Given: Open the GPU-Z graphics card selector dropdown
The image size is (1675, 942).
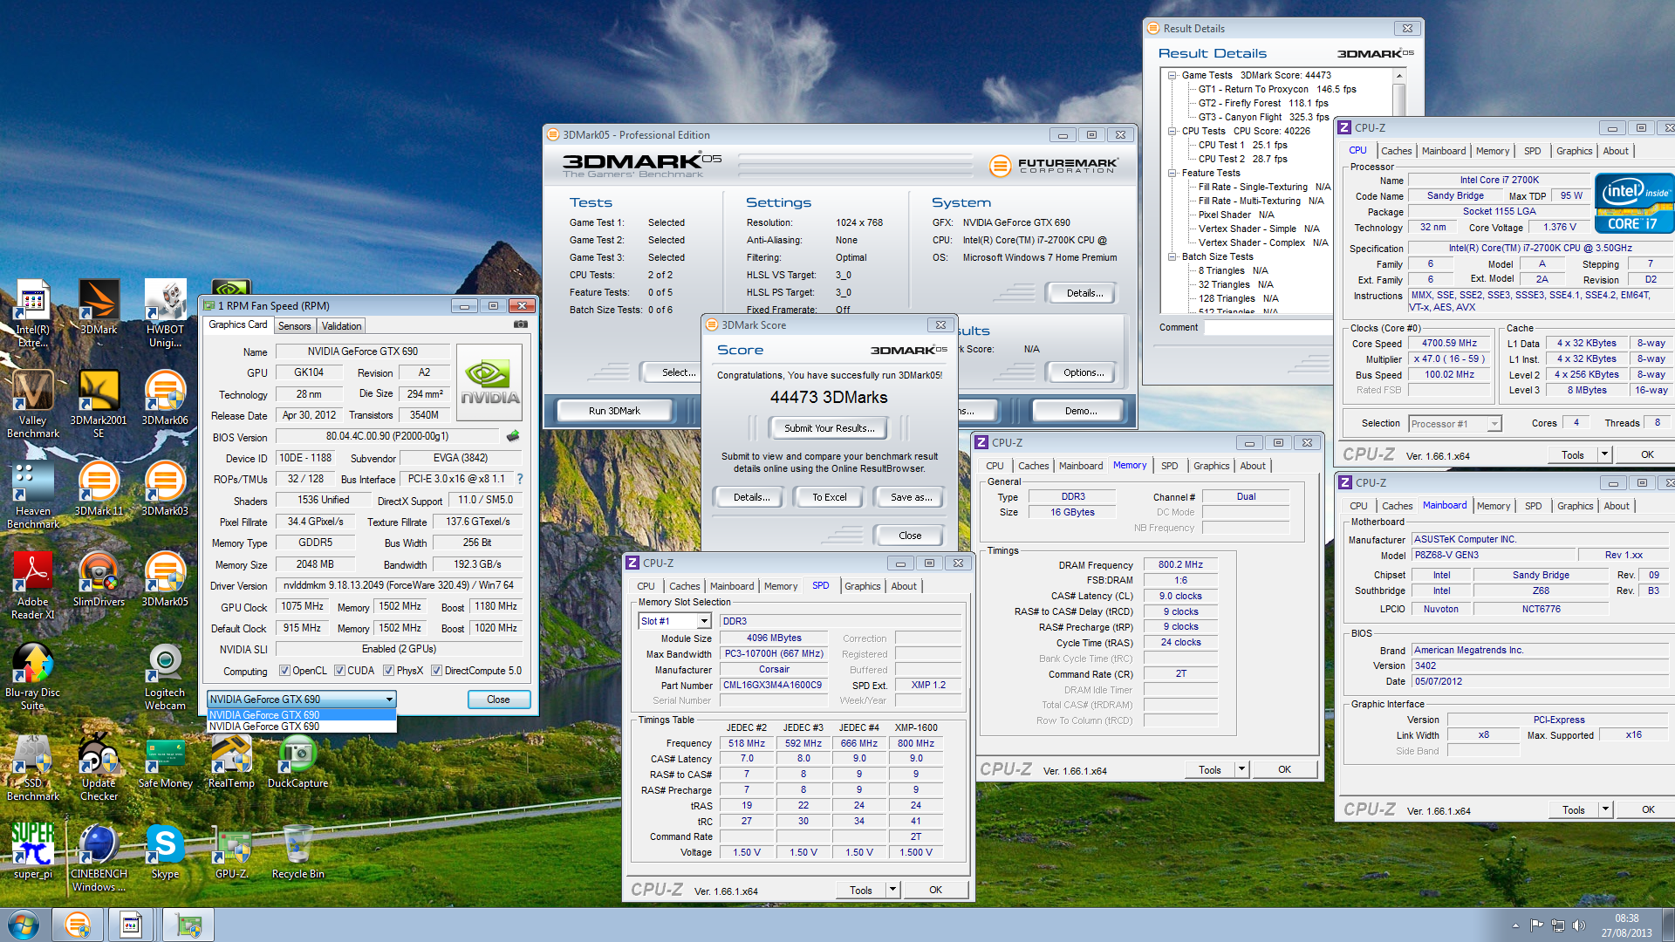Looking at the screenshot, I should point(302,700).
